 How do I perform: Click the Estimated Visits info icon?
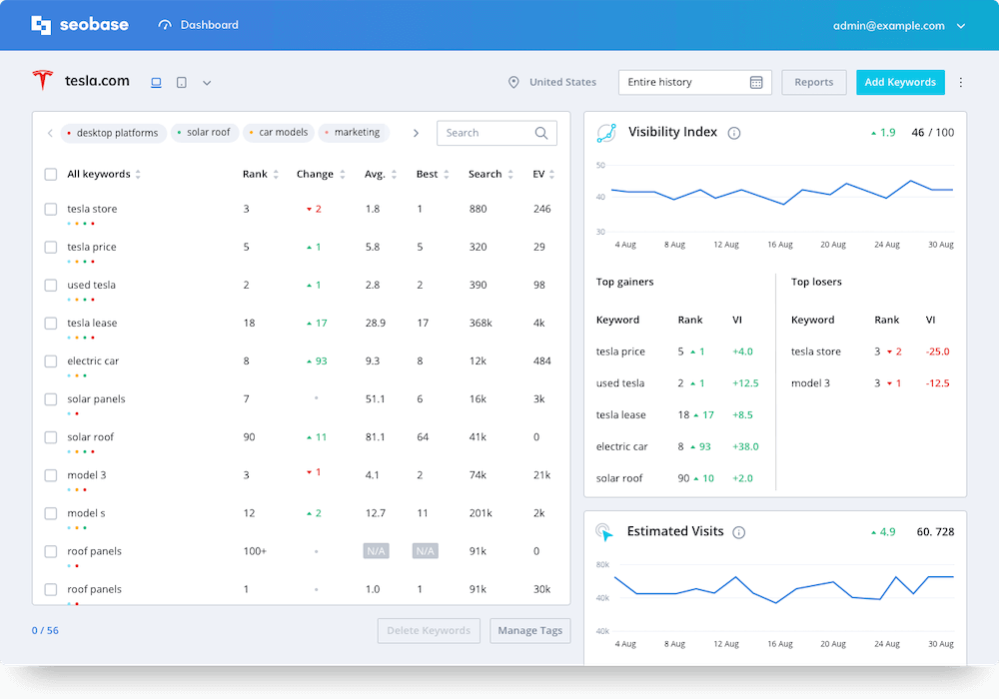[x=739, y=532]
